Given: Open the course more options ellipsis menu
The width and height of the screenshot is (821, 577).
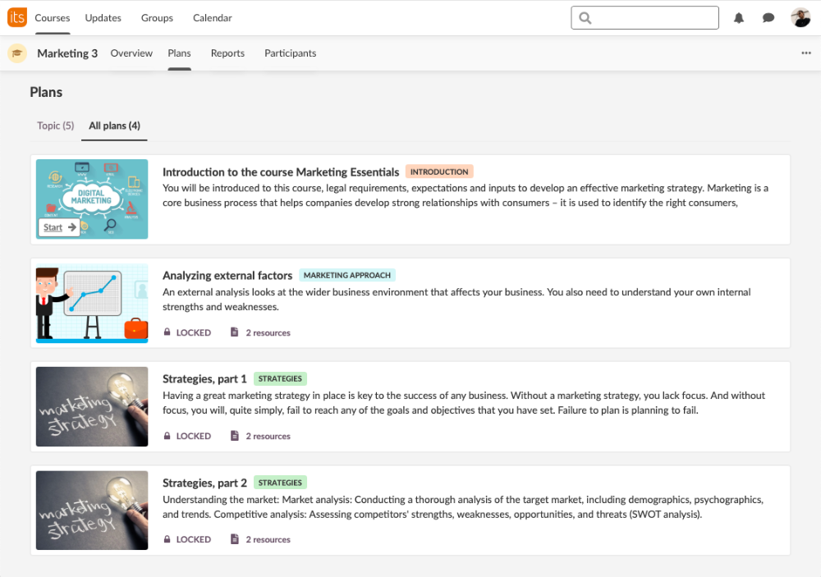Looking at the screenshot, I should tap(806, 53).
